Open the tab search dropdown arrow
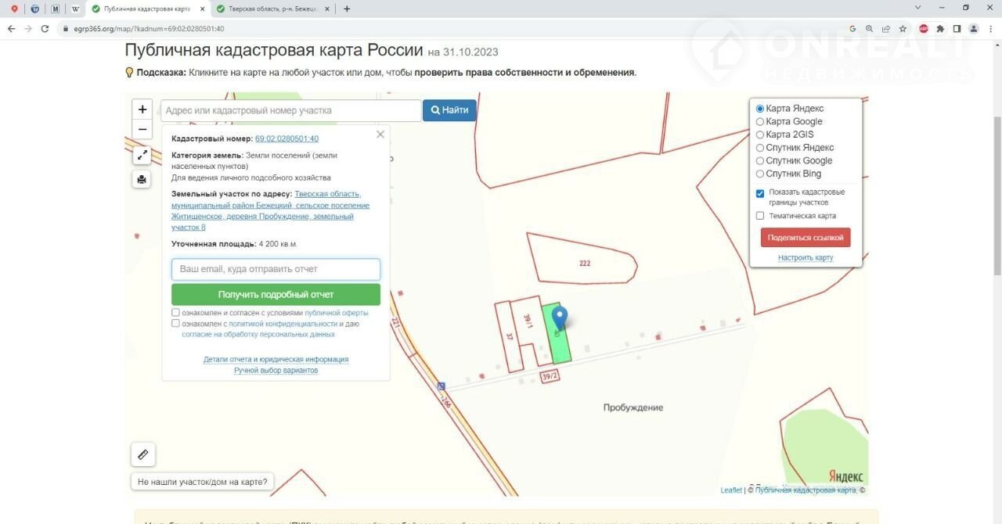The image size is (1002, 524). [918, 8]
